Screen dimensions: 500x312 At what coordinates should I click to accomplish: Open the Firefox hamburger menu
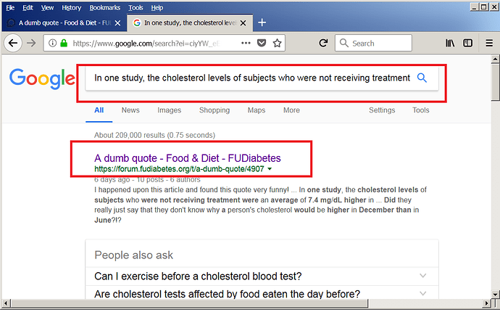click(x=489, y=43)
